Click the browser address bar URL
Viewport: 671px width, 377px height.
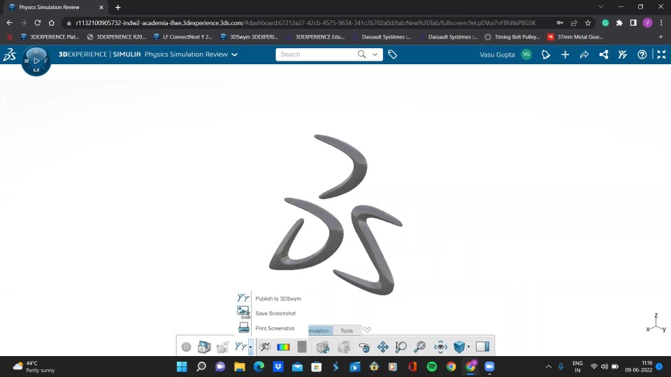pos(305,23)
